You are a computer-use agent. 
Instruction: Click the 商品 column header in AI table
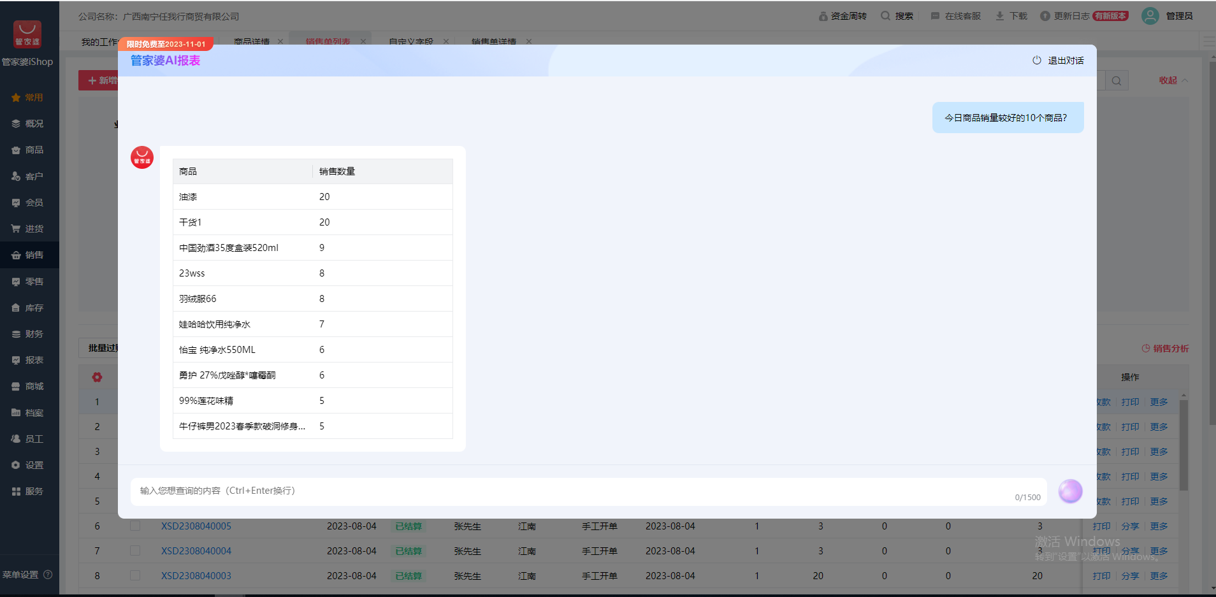coord(243,171)
